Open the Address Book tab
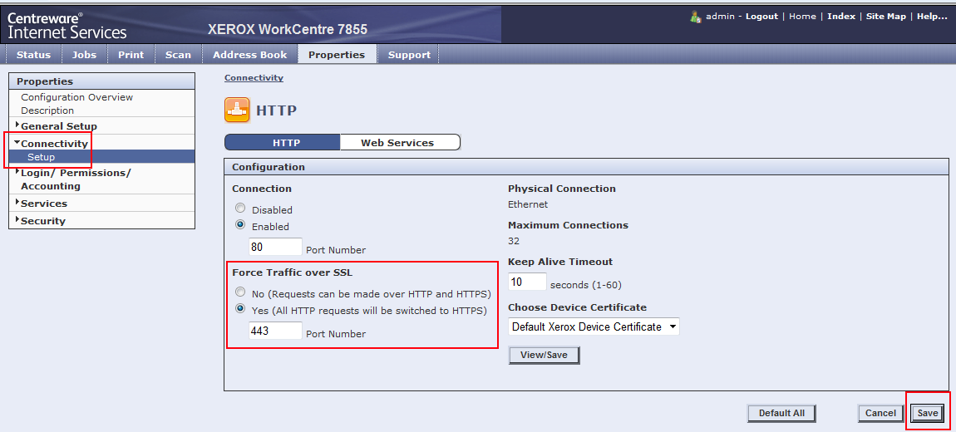 pos(249,55)
